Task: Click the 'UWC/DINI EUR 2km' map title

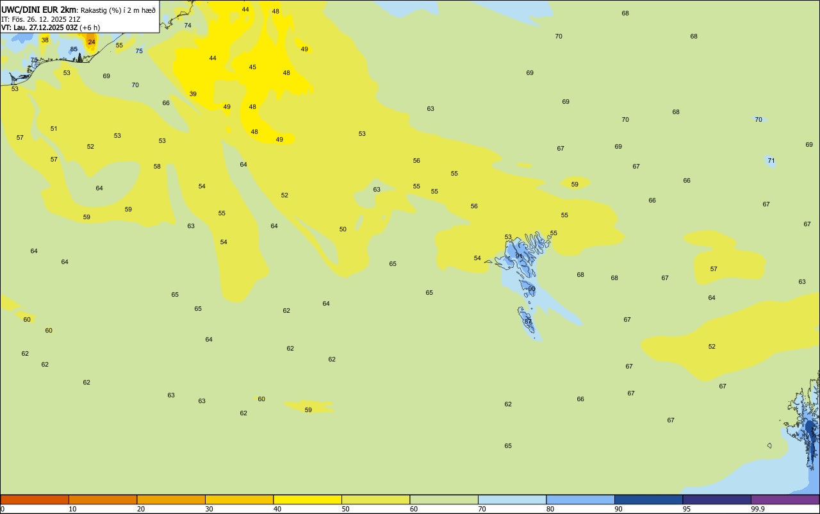Action: tap(39, 10)
